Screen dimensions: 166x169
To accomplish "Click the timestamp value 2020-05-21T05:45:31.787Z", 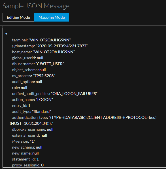I will [62, 46].
